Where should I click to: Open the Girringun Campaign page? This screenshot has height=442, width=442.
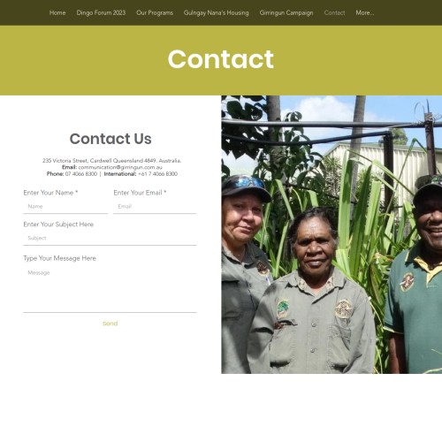pyautogui.click(x=286, y=12)
